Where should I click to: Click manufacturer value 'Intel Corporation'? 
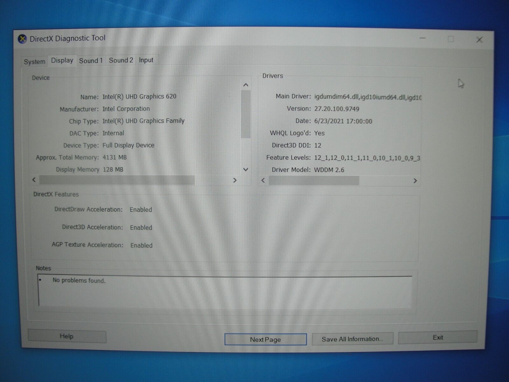[x=126, y=109]
